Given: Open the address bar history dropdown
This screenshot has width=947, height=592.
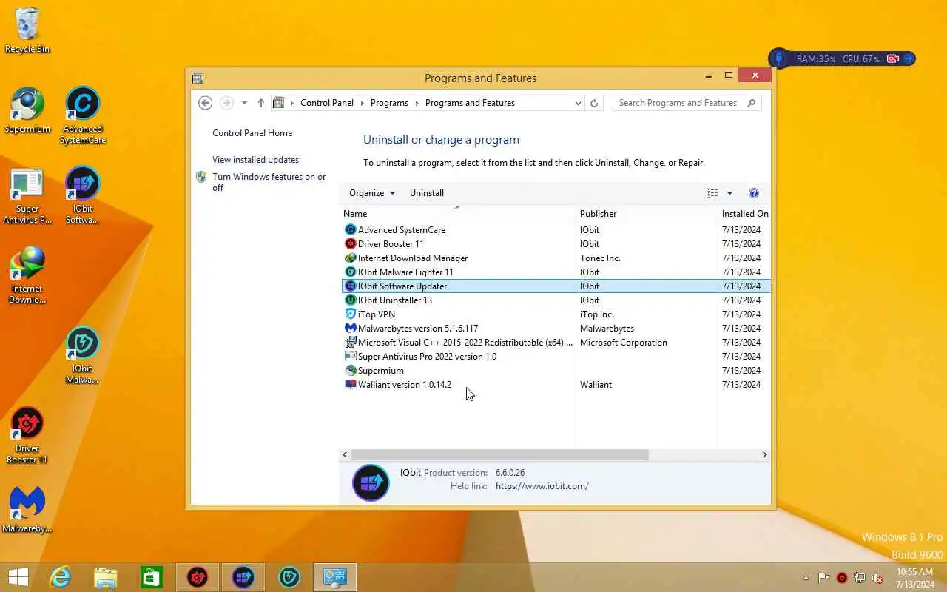Looking at the screenshot, I should 578,104.
